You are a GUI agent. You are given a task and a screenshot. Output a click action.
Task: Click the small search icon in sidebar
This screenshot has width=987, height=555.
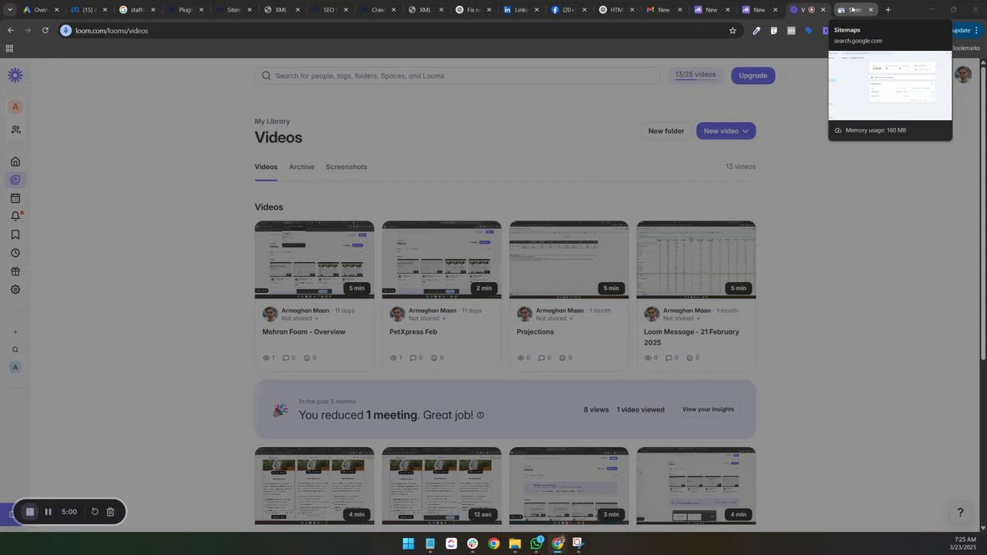(15, 350)
